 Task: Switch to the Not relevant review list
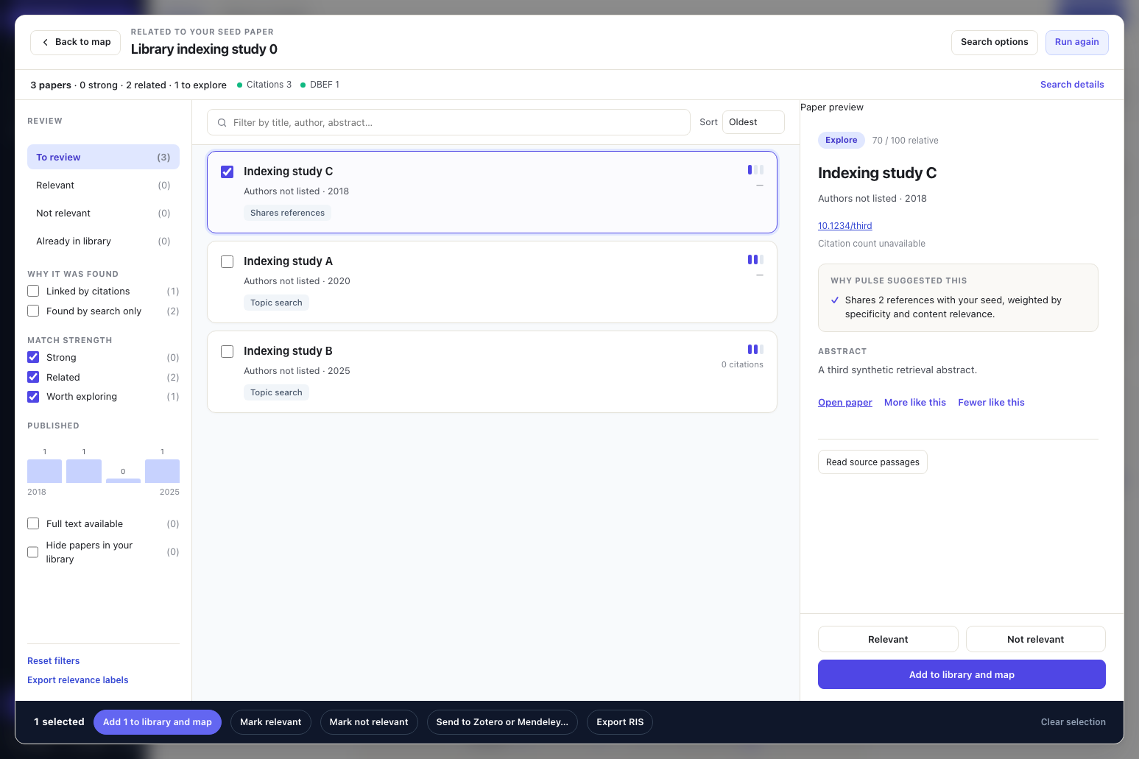(103, 213)
